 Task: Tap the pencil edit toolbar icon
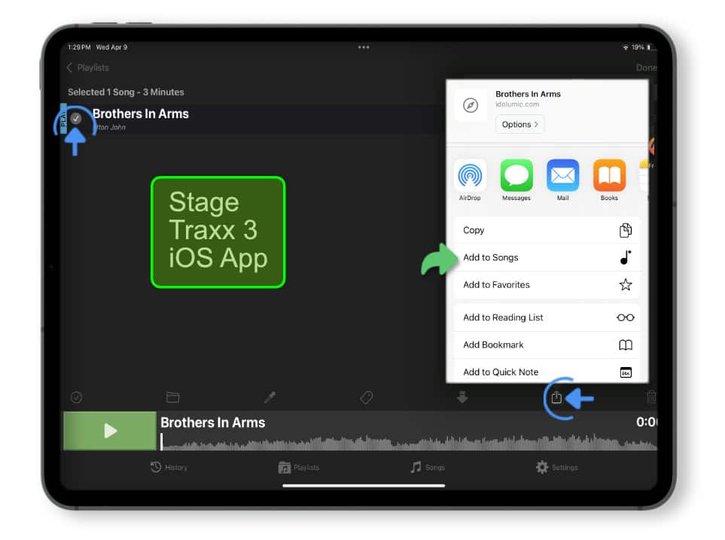[270, 397]
